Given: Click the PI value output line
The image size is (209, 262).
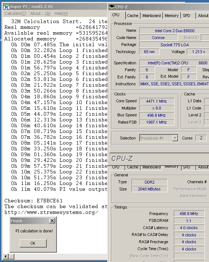Looking at the screenshot, I should [x=59, y=189].
